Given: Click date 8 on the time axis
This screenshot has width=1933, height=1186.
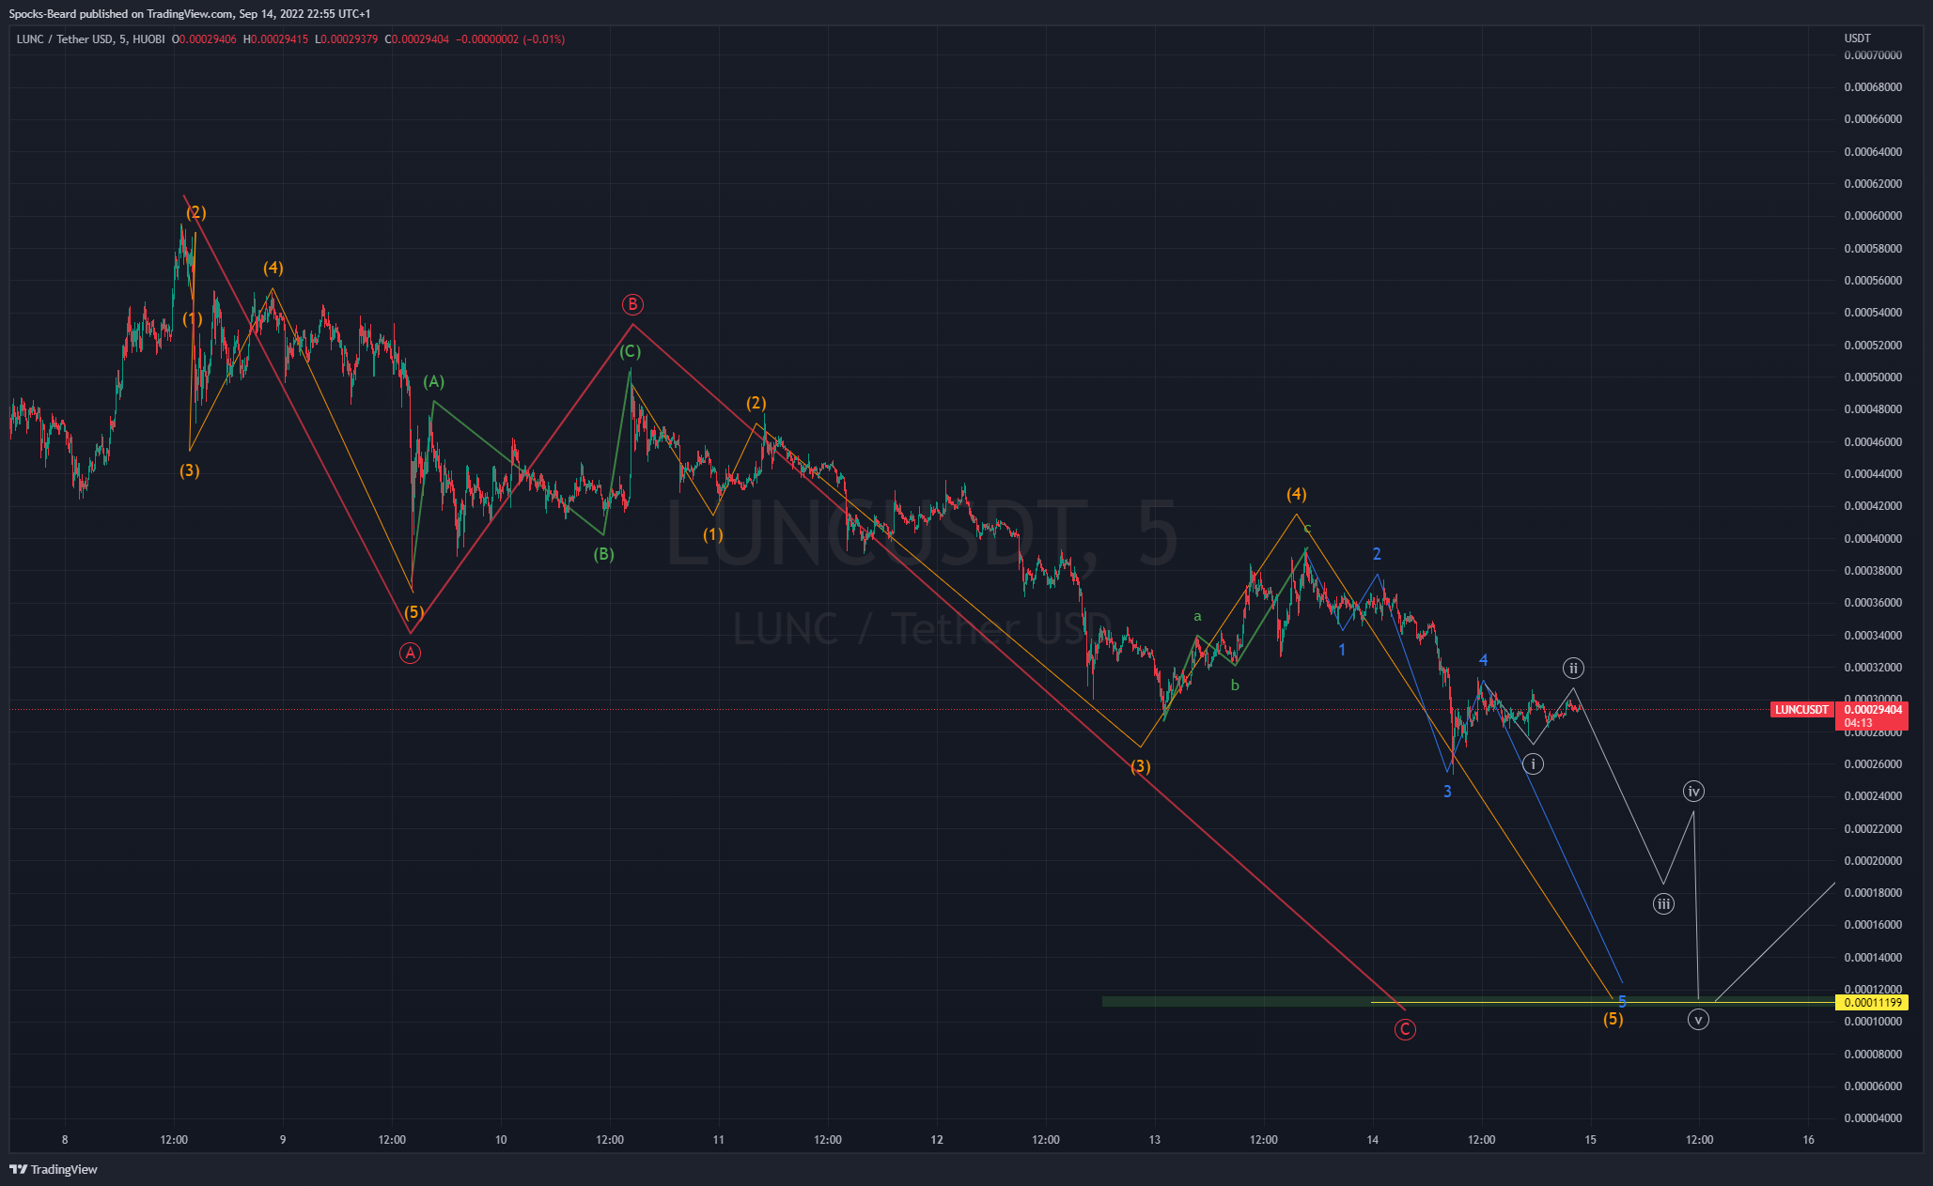Looking at the screenshot, I should (x=65, y=1140).
